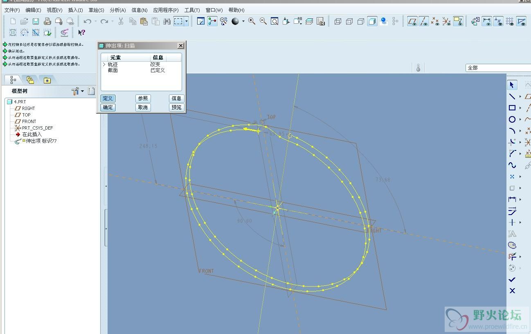Viewport: 531px width, 334px height.
Task: Expand the Arc tool flyout arrow
Action: [x=520, y=131]
